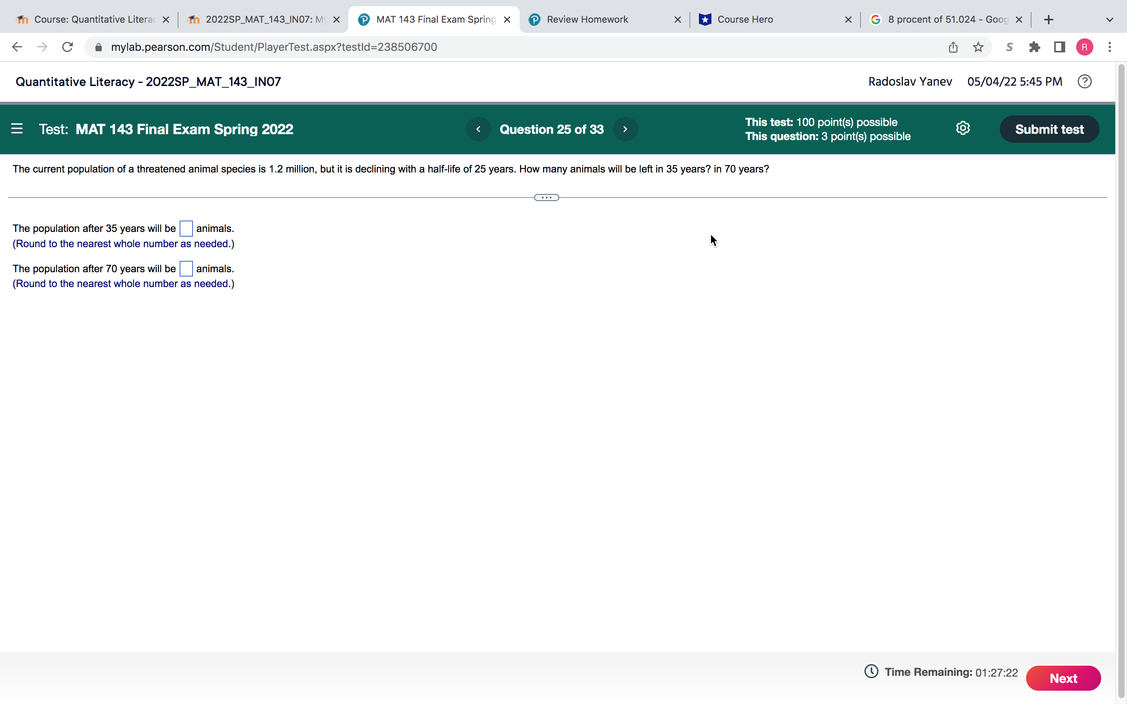Reload the page
Viewport: 1127px width, 704px height.
point(68,47)
